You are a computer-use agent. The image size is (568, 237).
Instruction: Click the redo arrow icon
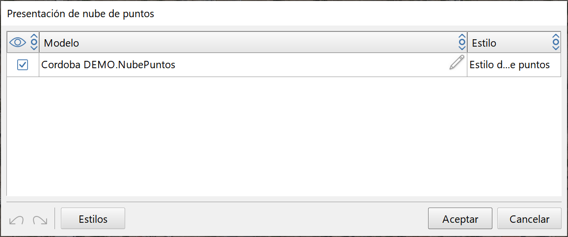coord(40,219)
